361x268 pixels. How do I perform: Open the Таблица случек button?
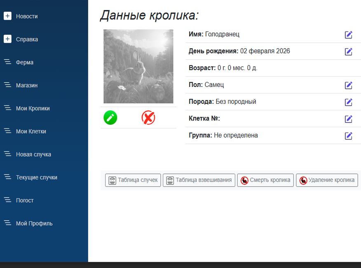click(x=133, y=180)
